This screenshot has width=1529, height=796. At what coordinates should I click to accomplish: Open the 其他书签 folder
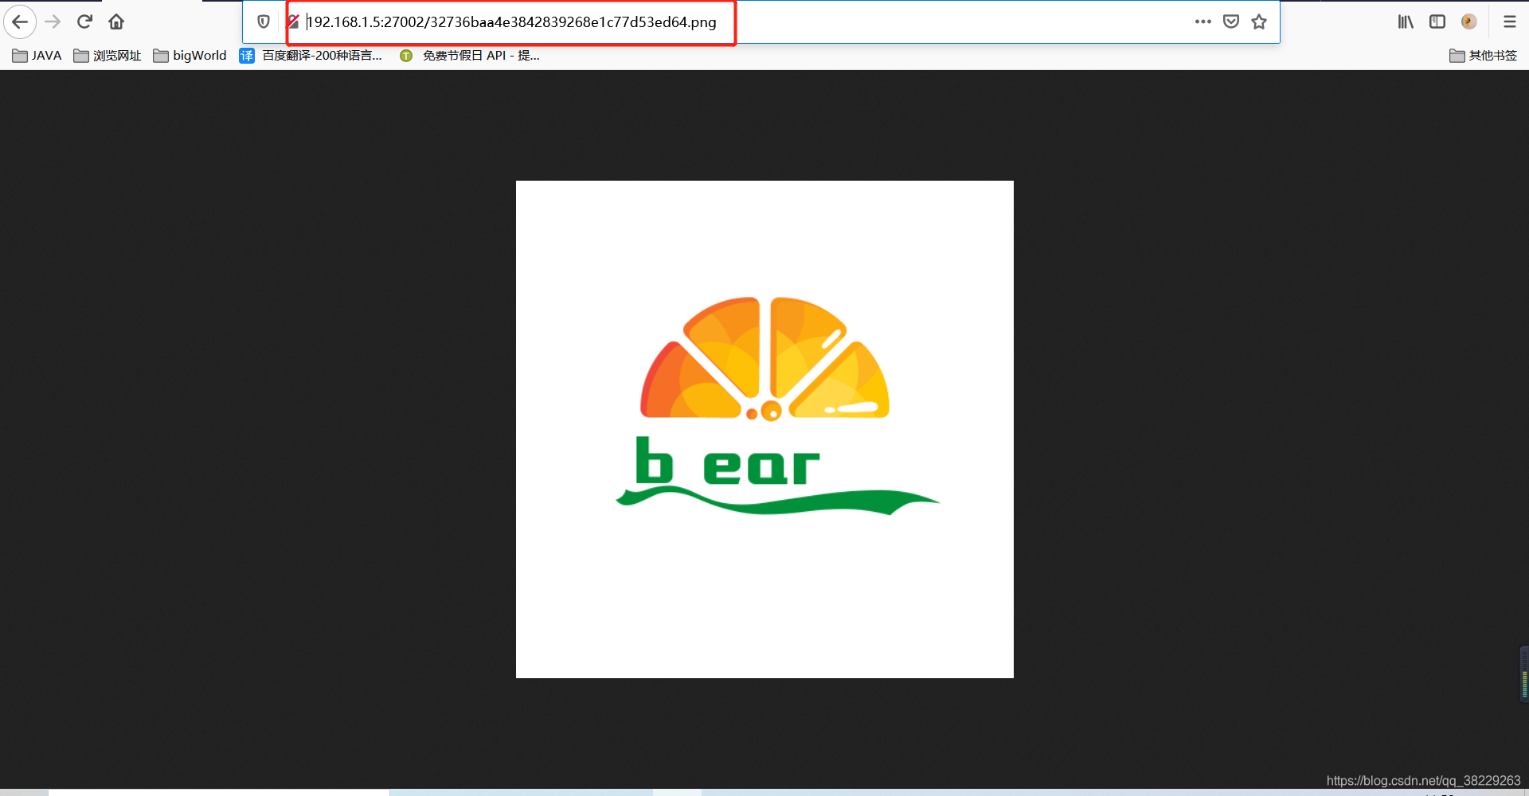click(1484, 55)
